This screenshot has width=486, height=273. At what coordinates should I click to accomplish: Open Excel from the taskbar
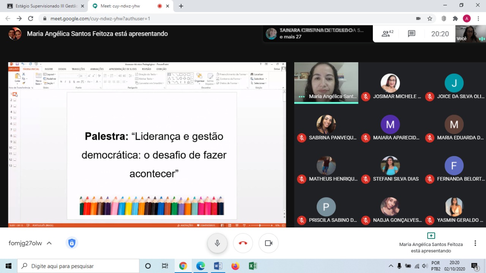[252, 266]
